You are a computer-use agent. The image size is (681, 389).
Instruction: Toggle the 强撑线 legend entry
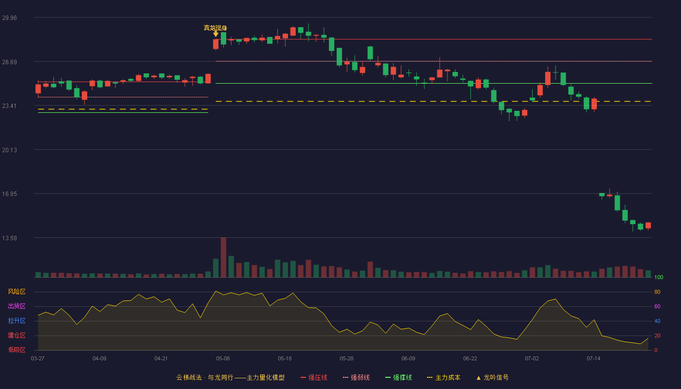coord(398,377)
